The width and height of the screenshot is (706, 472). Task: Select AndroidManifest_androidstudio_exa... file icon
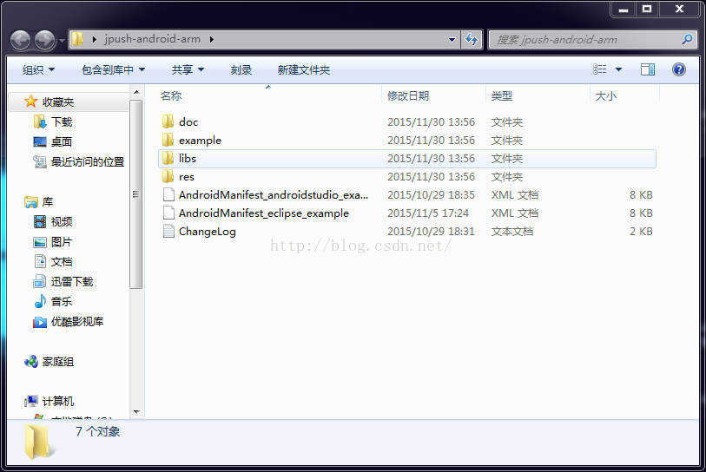(x=168, y=195)
